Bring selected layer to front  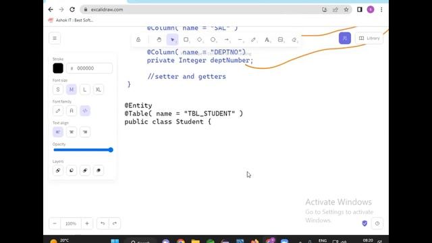tap(99, 171)
